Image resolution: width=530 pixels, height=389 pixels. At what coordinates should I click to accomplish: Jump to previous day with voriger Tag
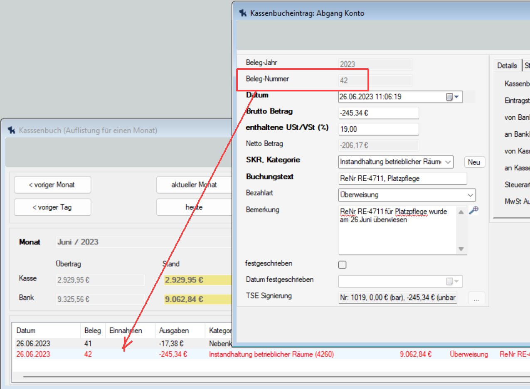(x=52, y=207)
